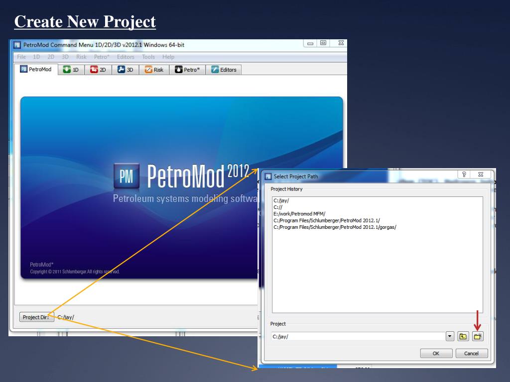Open the 2D menu in the menu bar
Viewport: 510px width, 382px height.
click(x=51, y=57)
